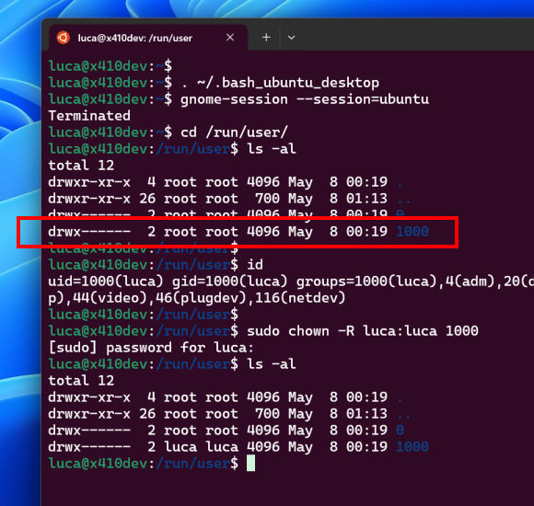
Task: Click the 0 directory name in final listing
Action: click(400, 431)
